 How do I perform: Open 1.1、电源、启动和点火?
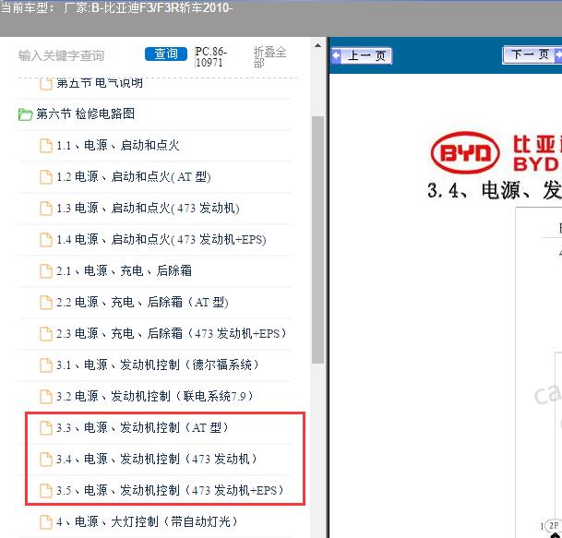pyautogui.click(x=117, y=145)
